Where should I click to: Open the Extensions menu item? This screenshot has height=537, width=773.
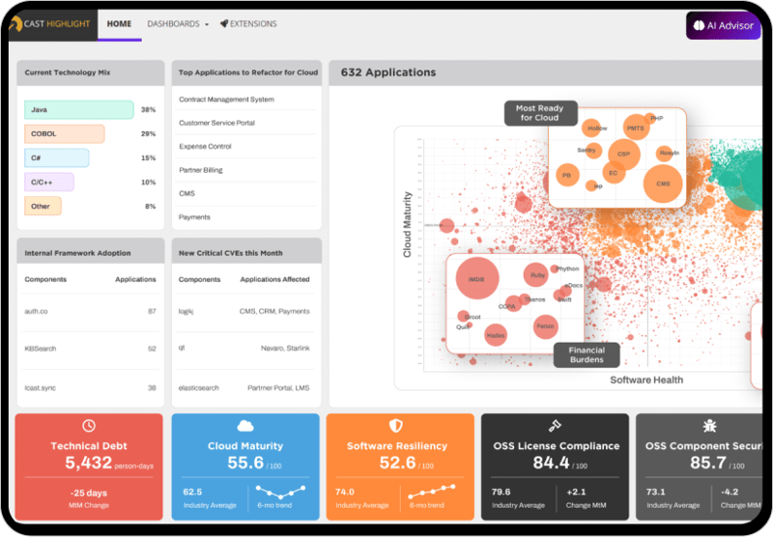(x=253, y=24)
